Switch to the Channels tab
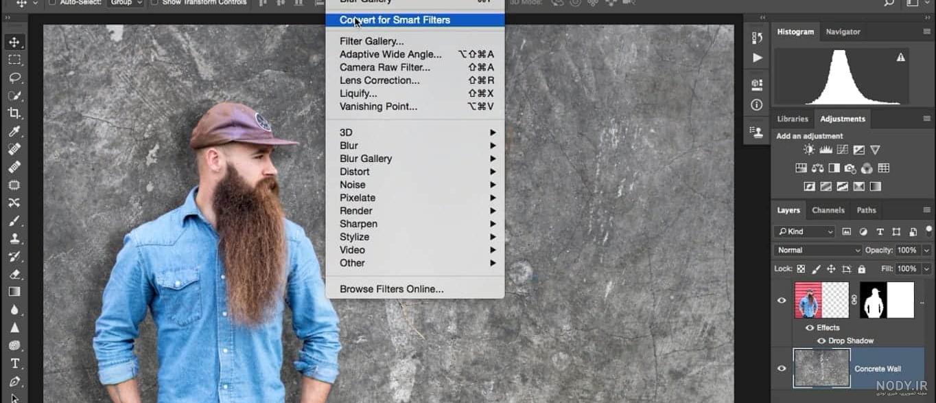The height and width of the screenshot is (403, 936). click(828, 210)
